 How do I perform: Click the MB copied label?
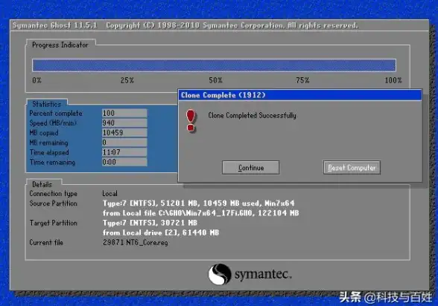point(44,133)
